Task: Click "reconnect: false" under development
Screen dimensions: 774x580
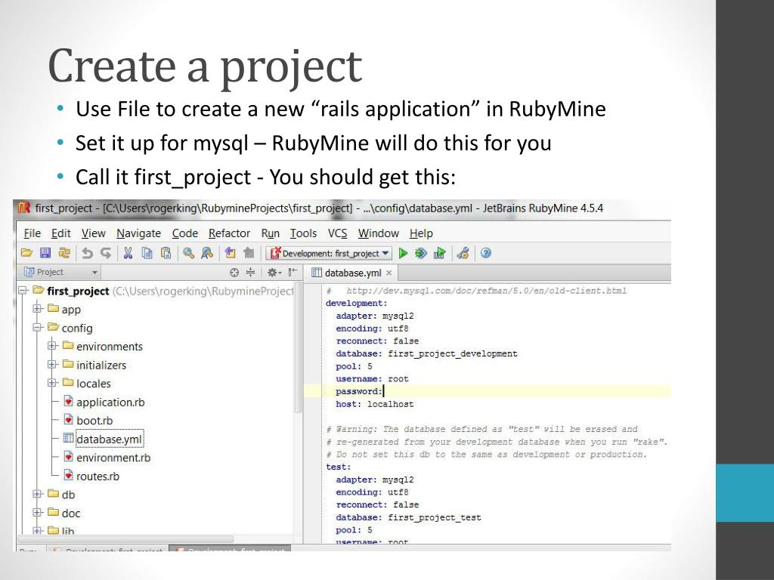Action: click(377, 341)
